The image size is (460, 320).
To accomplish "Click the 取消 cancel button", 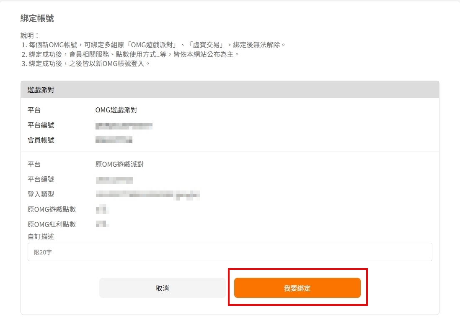I will (x=162, y=288).
